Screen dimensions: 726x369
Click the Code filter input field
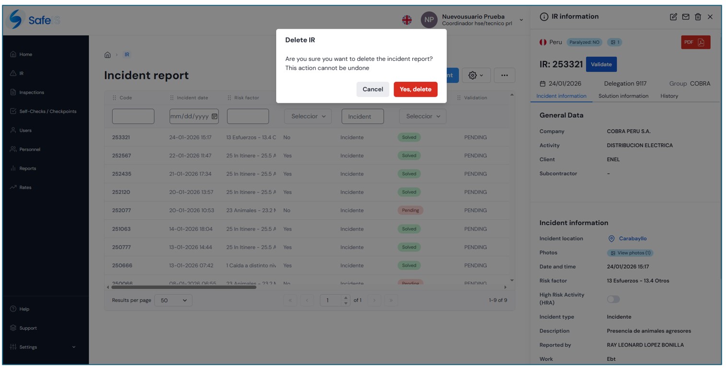(x=133, y=116)
